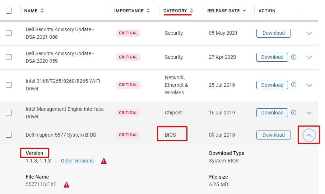
Task: Click info icon beside Wi-Fi Driver download
Action: point(294,85)
